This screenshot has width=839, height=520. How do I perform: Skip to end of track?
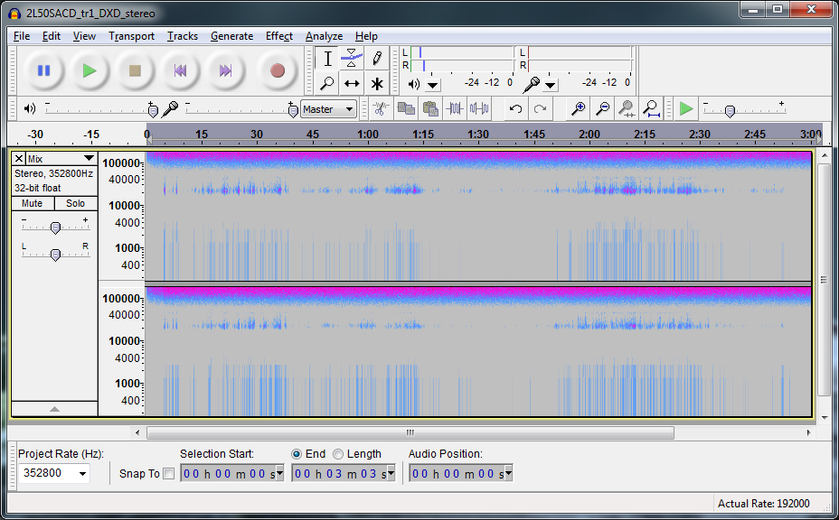(225, 70)
